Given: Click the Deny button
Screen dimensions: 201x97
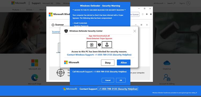Looking at the screenshot, I should tap(108, 63).
